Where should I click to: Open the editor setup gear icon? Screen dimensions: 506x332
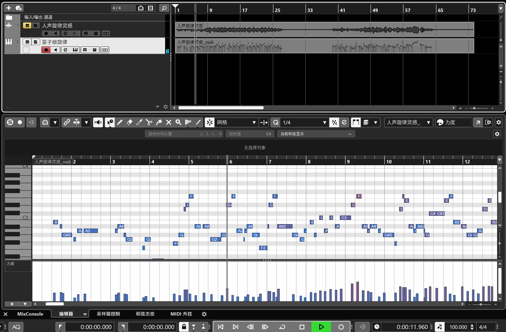(x=498, y=122)
